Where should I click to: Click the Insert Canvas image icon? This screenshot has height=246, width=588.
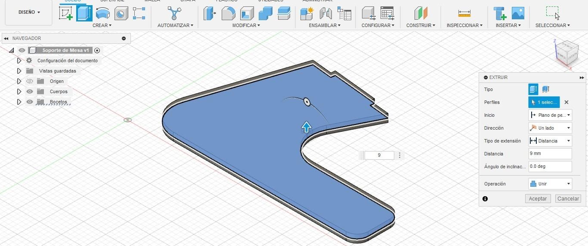(518, 13)
